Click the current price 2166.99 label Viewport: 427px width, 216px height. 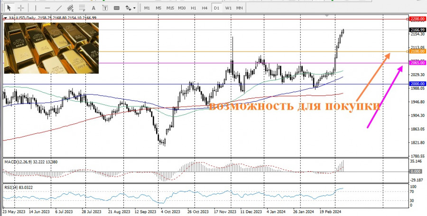418,30
